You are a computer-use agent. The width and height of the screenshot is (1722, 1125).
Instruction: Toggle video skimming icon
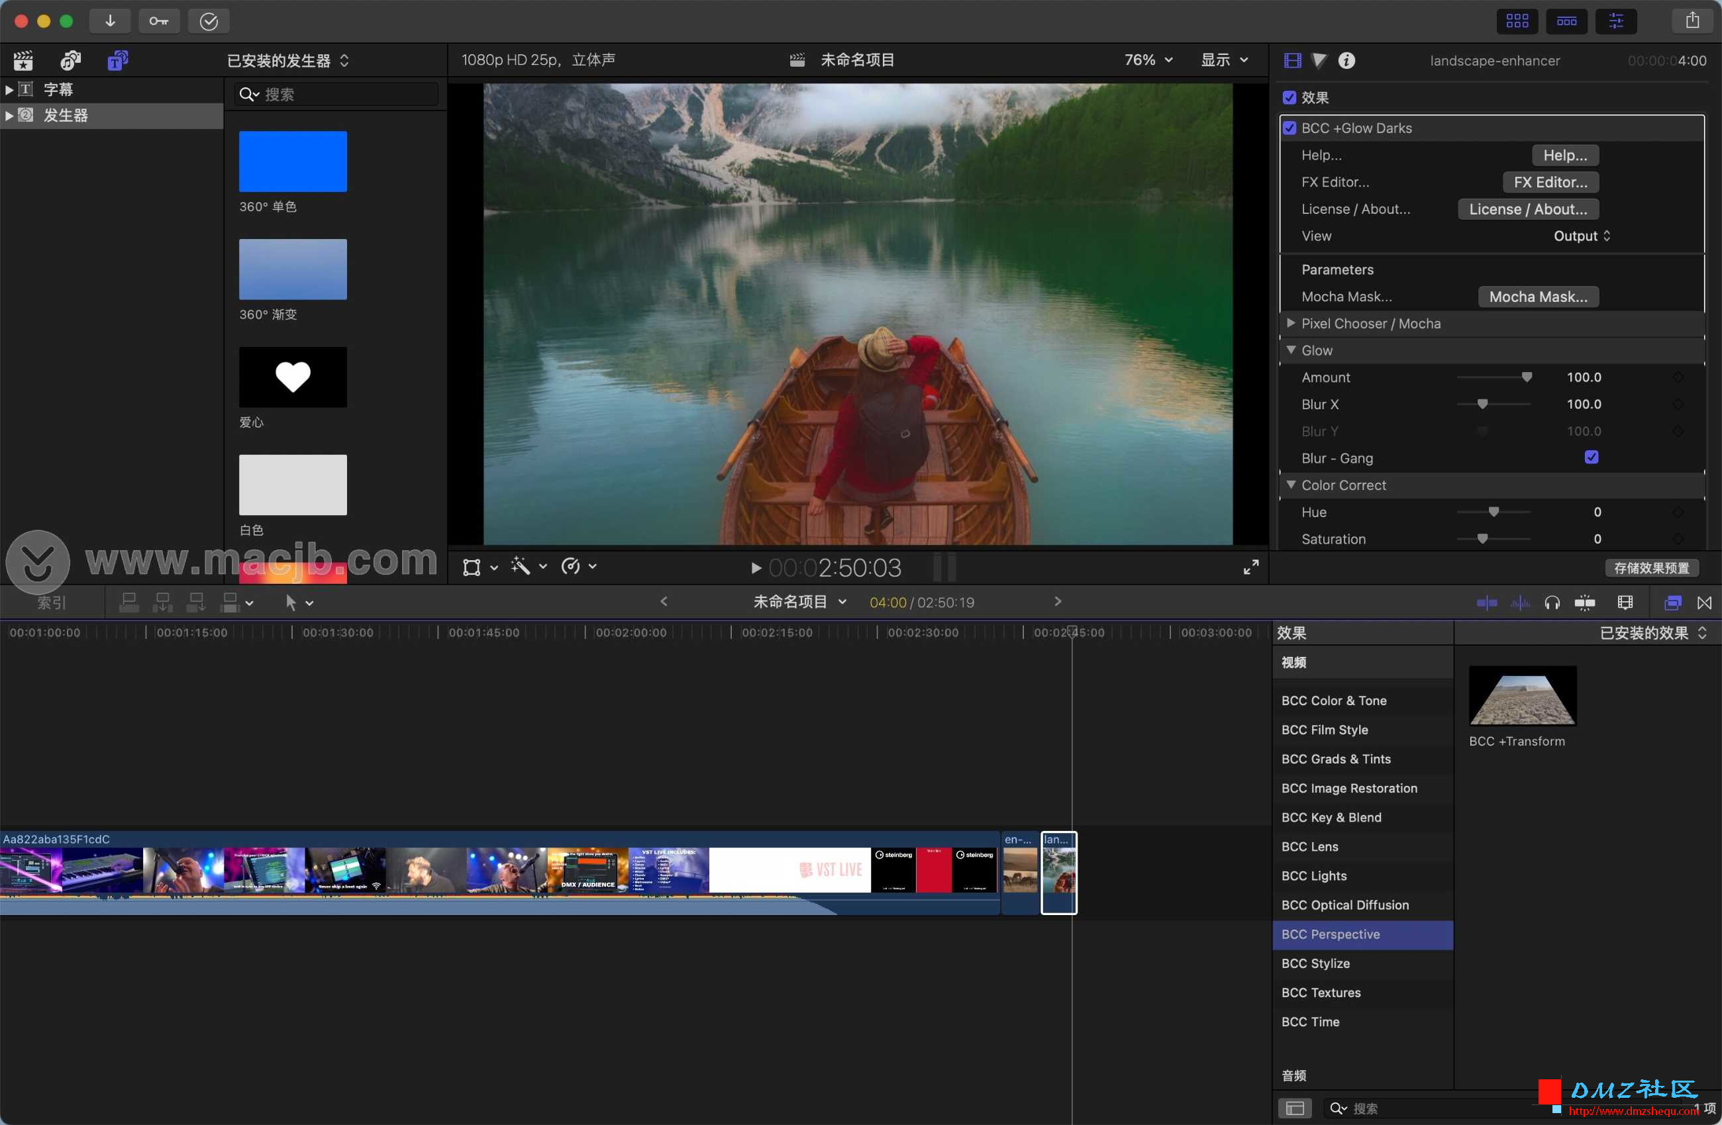click(x=1486, y=603)
